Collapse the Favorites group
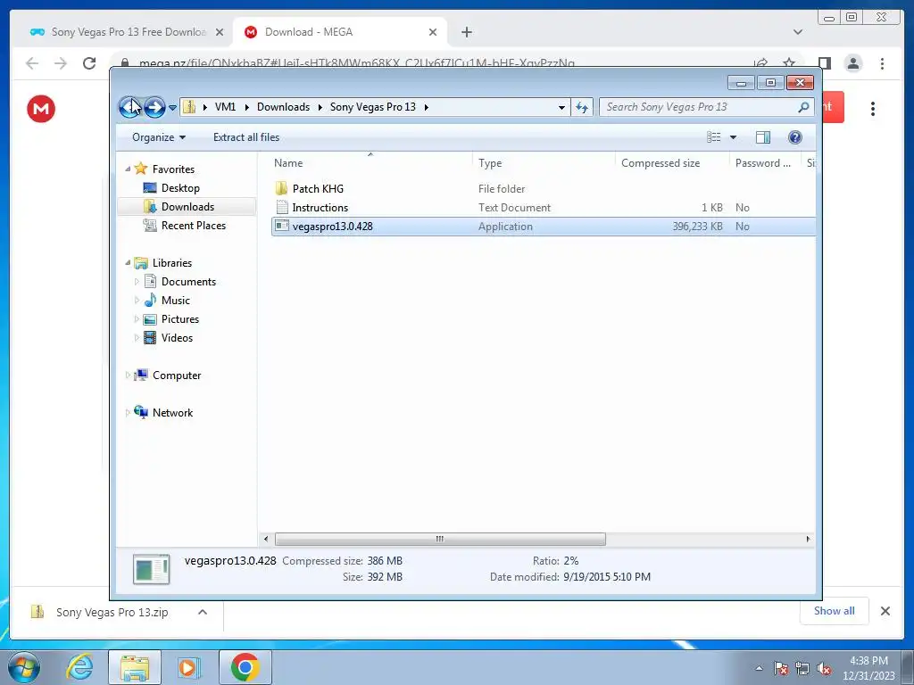914x685 pixels. tap(129, 169)
